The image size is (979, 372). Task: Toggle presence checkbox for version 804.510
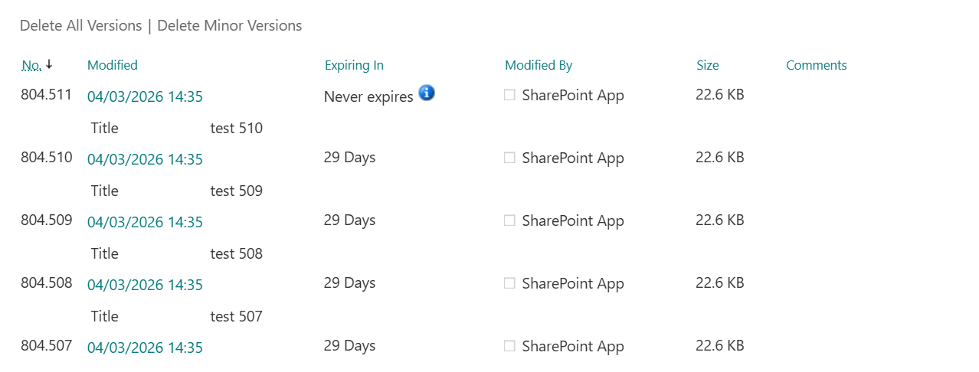click(x=509, y=158)
